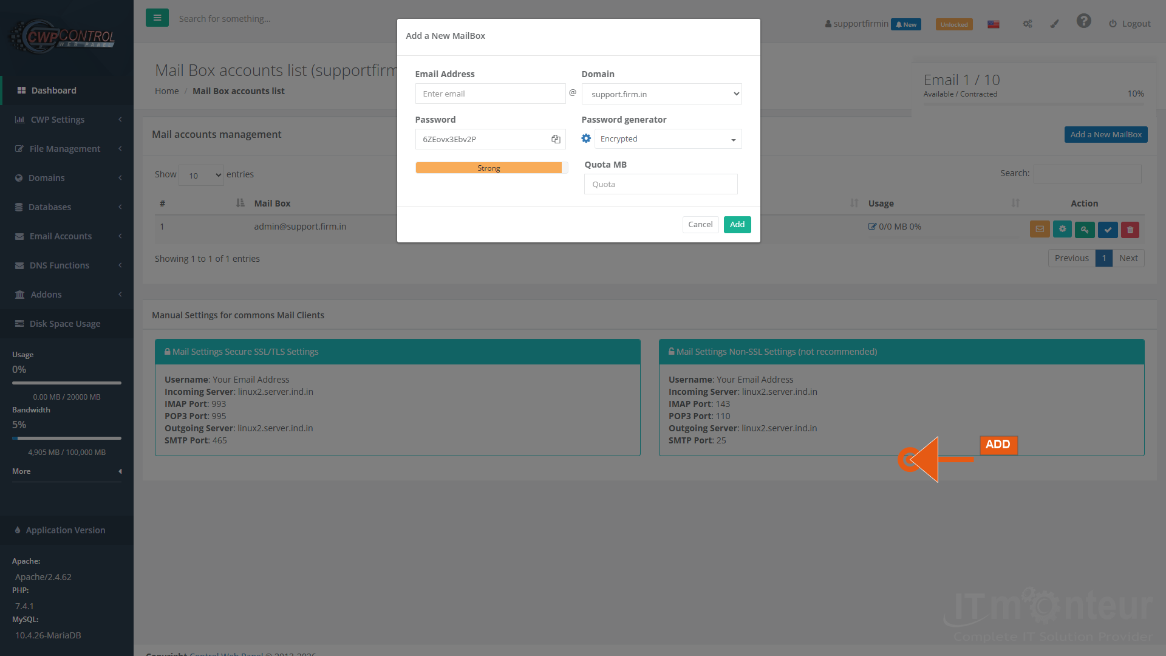This screenshot has width=1166, height=656.
Task: Click the Usage column header
Action: pyautogui.click(x=881, y=203)
